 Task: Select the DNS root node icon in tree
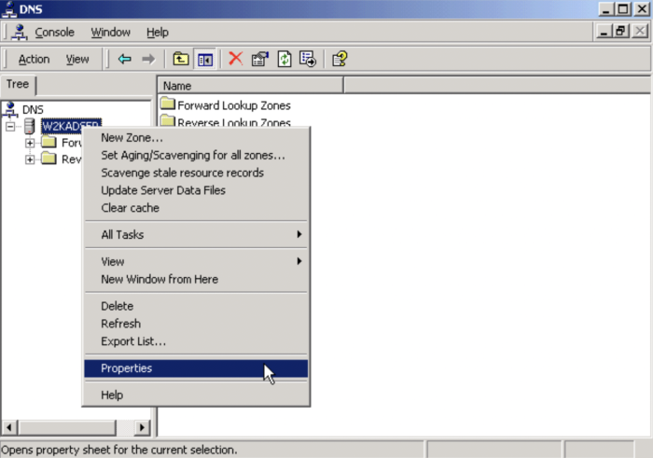pyautogui.click(x=11, y=109)
